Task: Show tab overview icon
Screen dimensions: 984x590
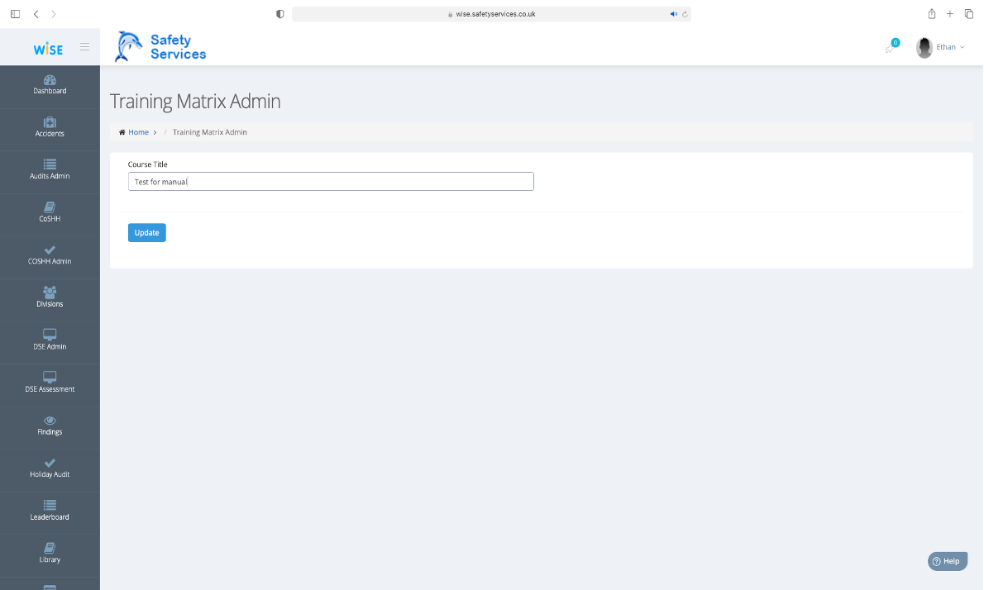Action: (x=969, y=14)
